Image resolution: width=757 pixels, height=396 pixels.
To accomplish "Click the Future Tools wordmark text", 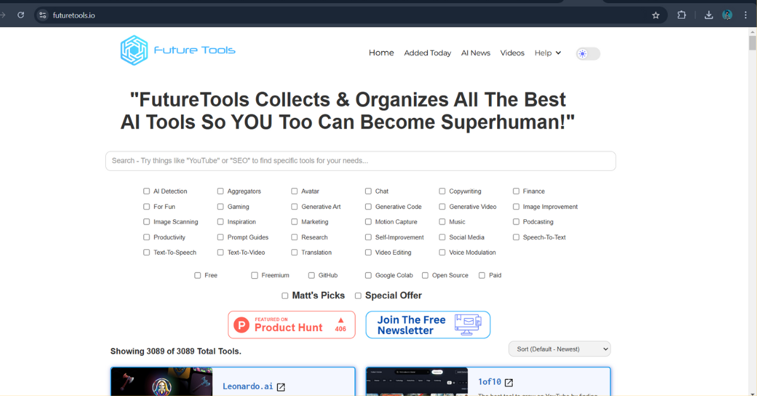I will (x=194, y=50).
